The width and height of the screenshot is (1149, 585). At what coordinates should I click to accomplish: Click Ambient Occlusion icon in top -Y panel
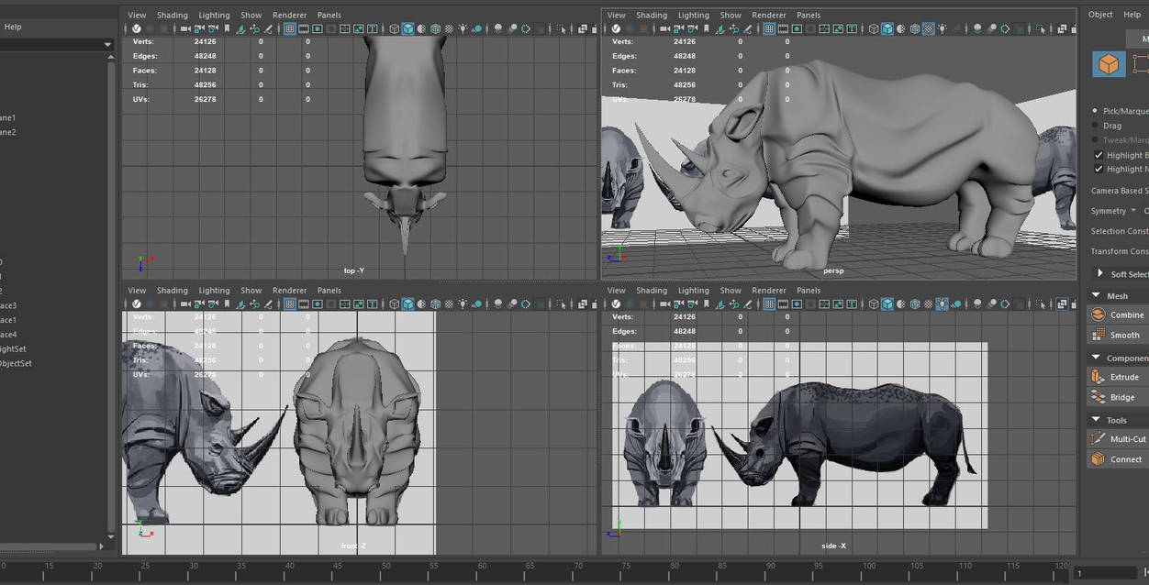tap(498, 28)
